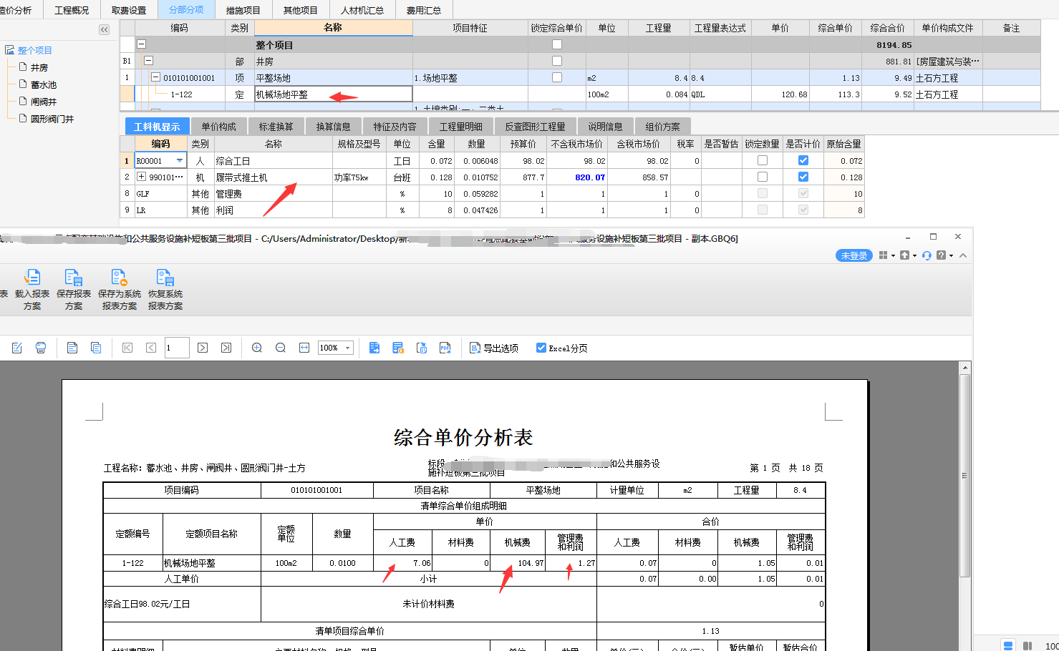The height and width of the screenshot is (651, 1059).
Task: Click the report edit/design pencil icon
Action: [x=17, y=348]
